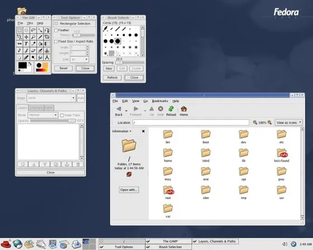Enable Fixed Size / Aspect Ratio checkbox
Viewport: 313px width, 250px height.
(x=56, y=41)
